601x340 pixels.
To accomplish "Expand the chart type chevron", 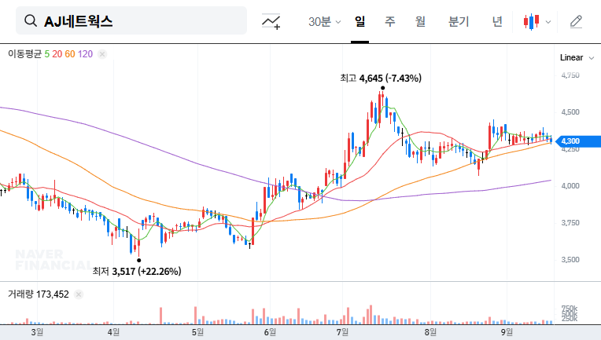I will pos(548,22).
